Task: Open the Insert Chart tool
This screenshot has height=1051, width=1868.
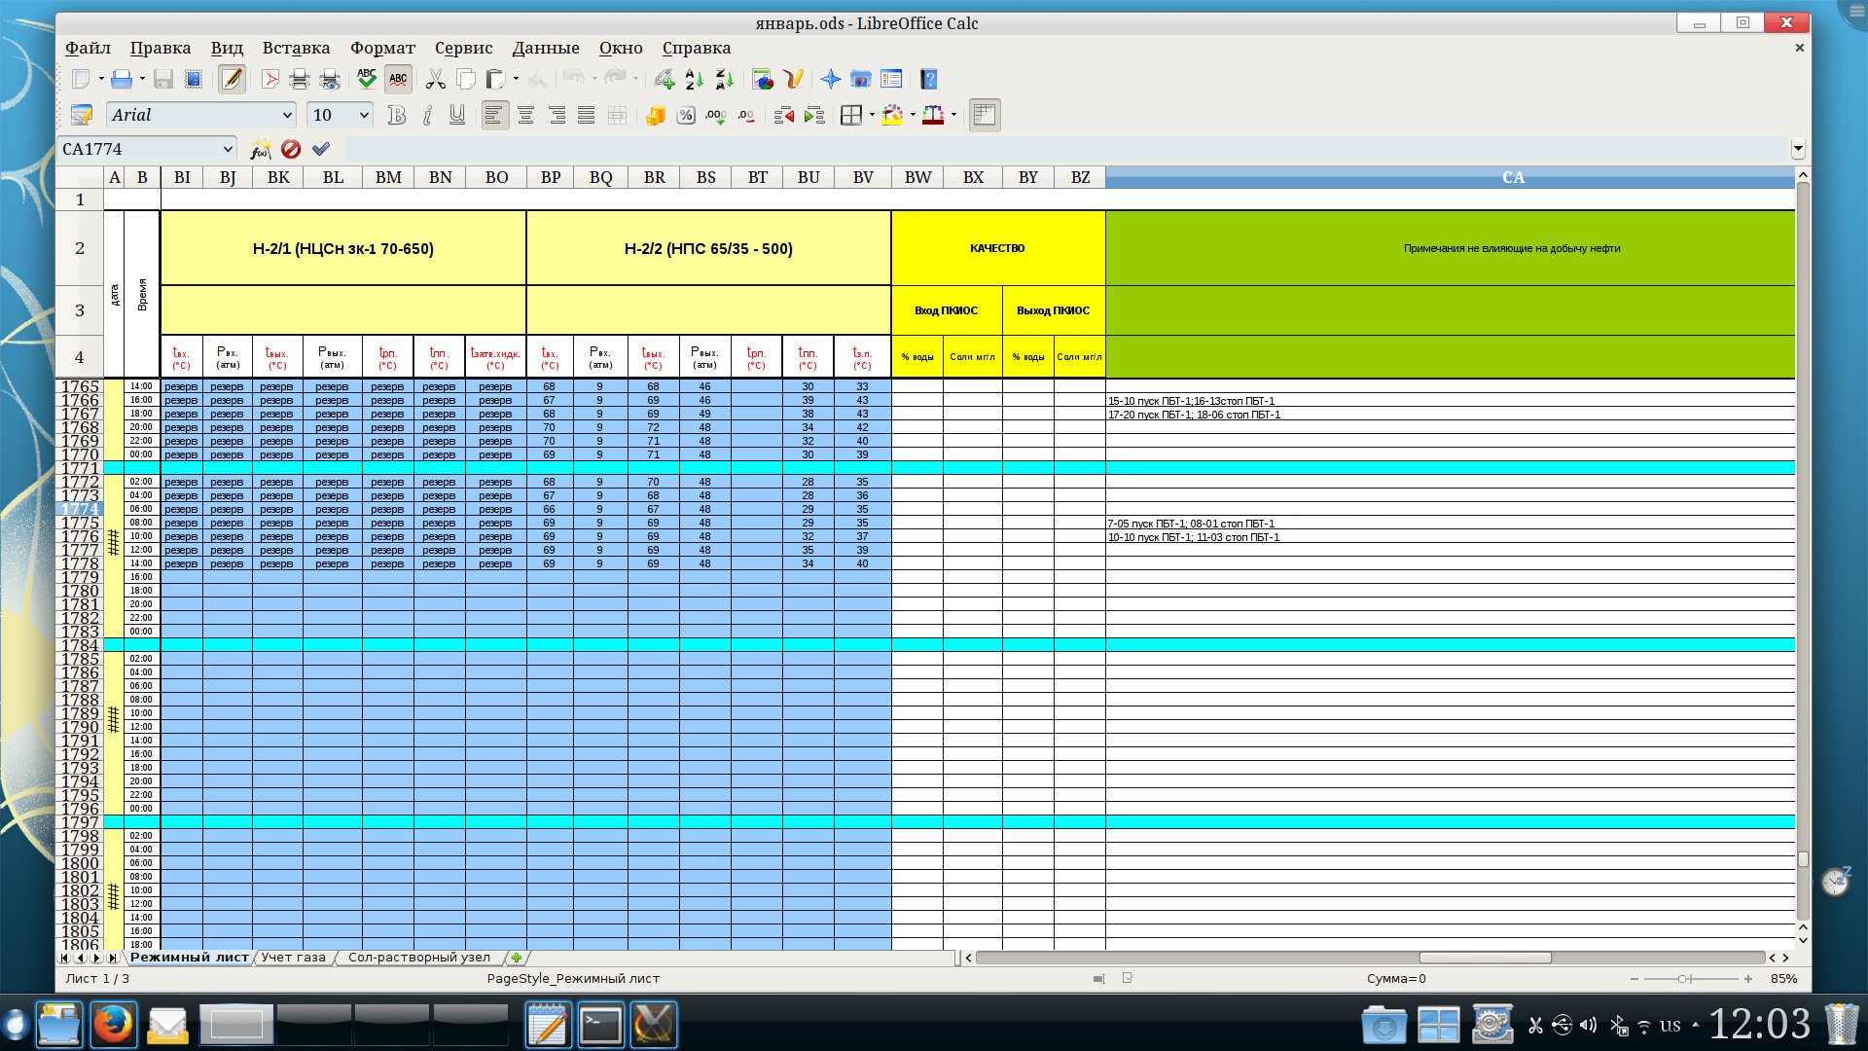Action: pos(763,80)
